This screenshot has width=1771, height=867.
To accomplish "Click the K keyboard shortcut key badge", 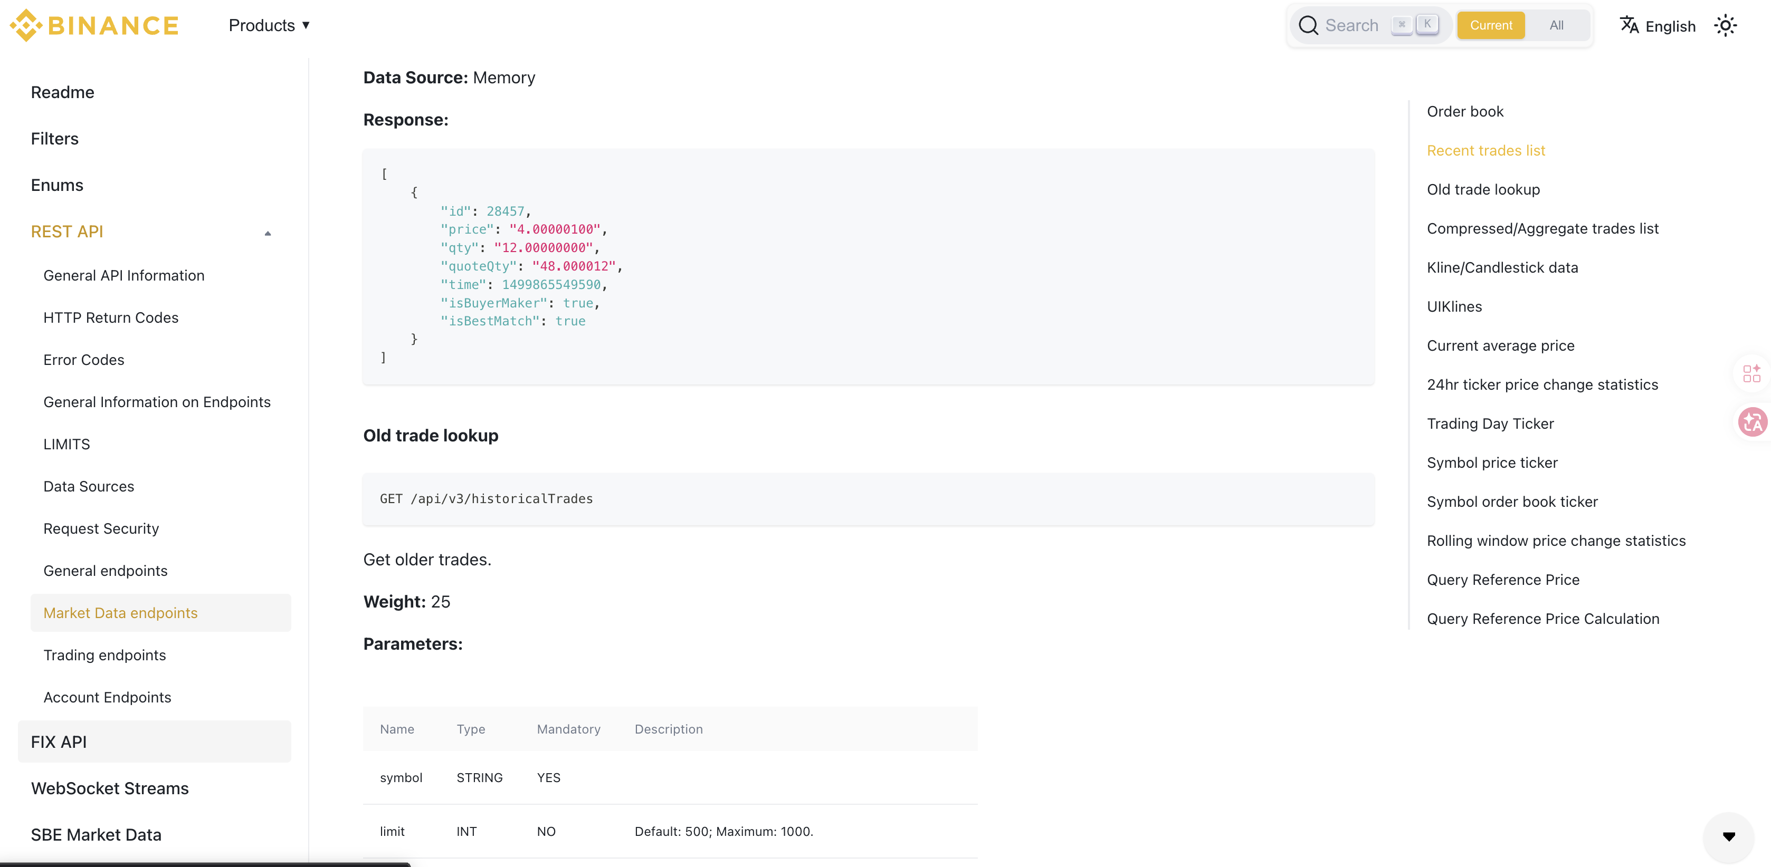I will click(x=1427, y=24).
